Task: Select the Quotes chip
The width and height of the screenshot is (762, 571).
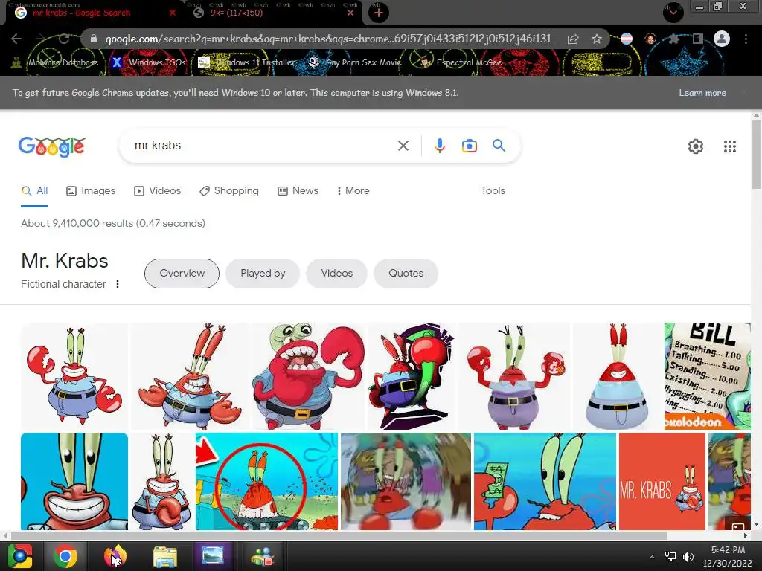Action: [406, 274]
